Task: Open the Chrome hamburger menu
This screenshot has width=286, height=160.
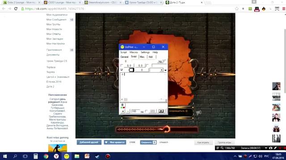Action: click(284, 9)
